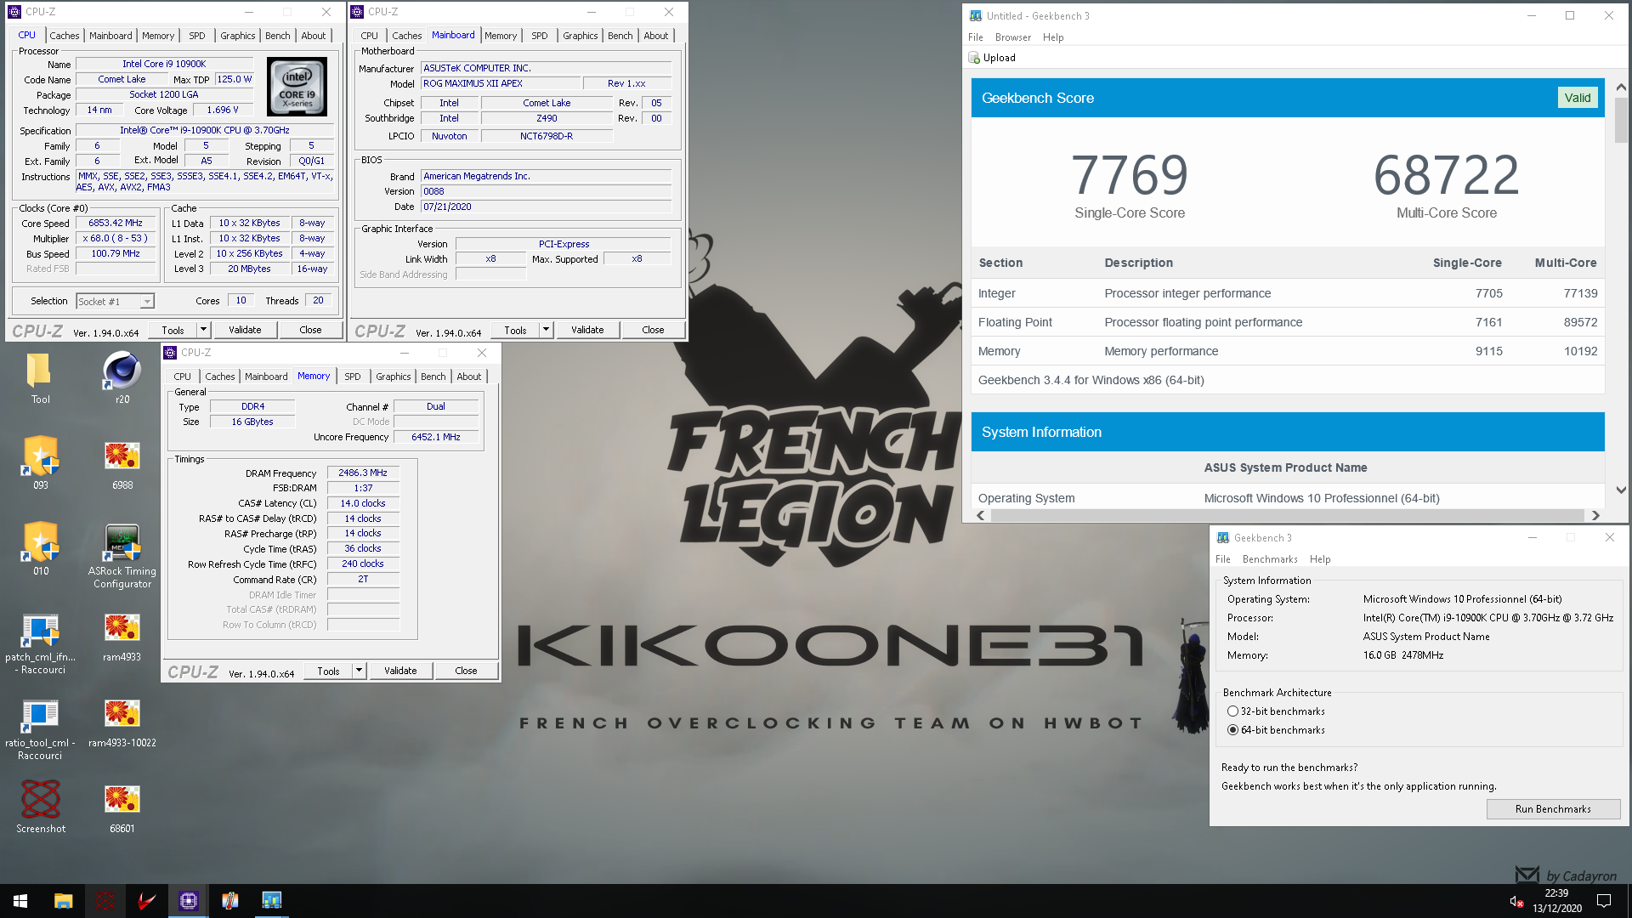Open File Explorer from the taskbar
This screenshot has height=918, width=1632.
63,901
